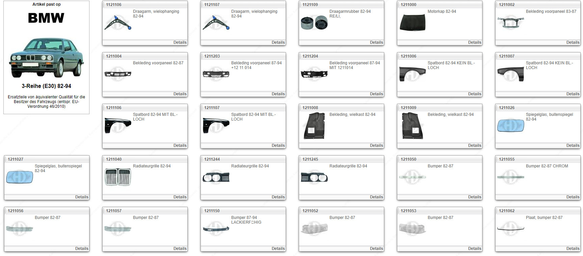View Details of Bumper 1211150
Image resolution: width=583 pixels, height=256 pixels.
click(x=278, y=249)
